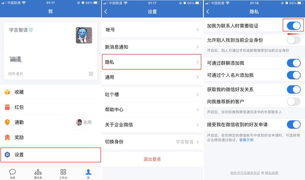Open 设置 settings hexagon icon

point(7,155)
